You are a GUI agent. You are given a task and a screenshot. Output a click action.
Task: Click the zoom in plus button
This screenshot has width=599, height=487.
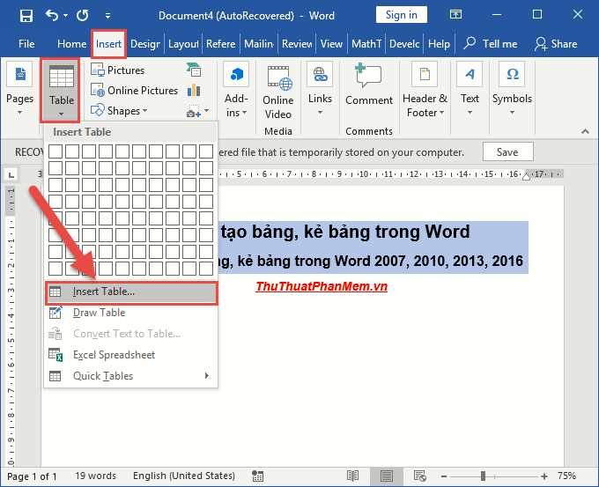[x=544, y=476]
